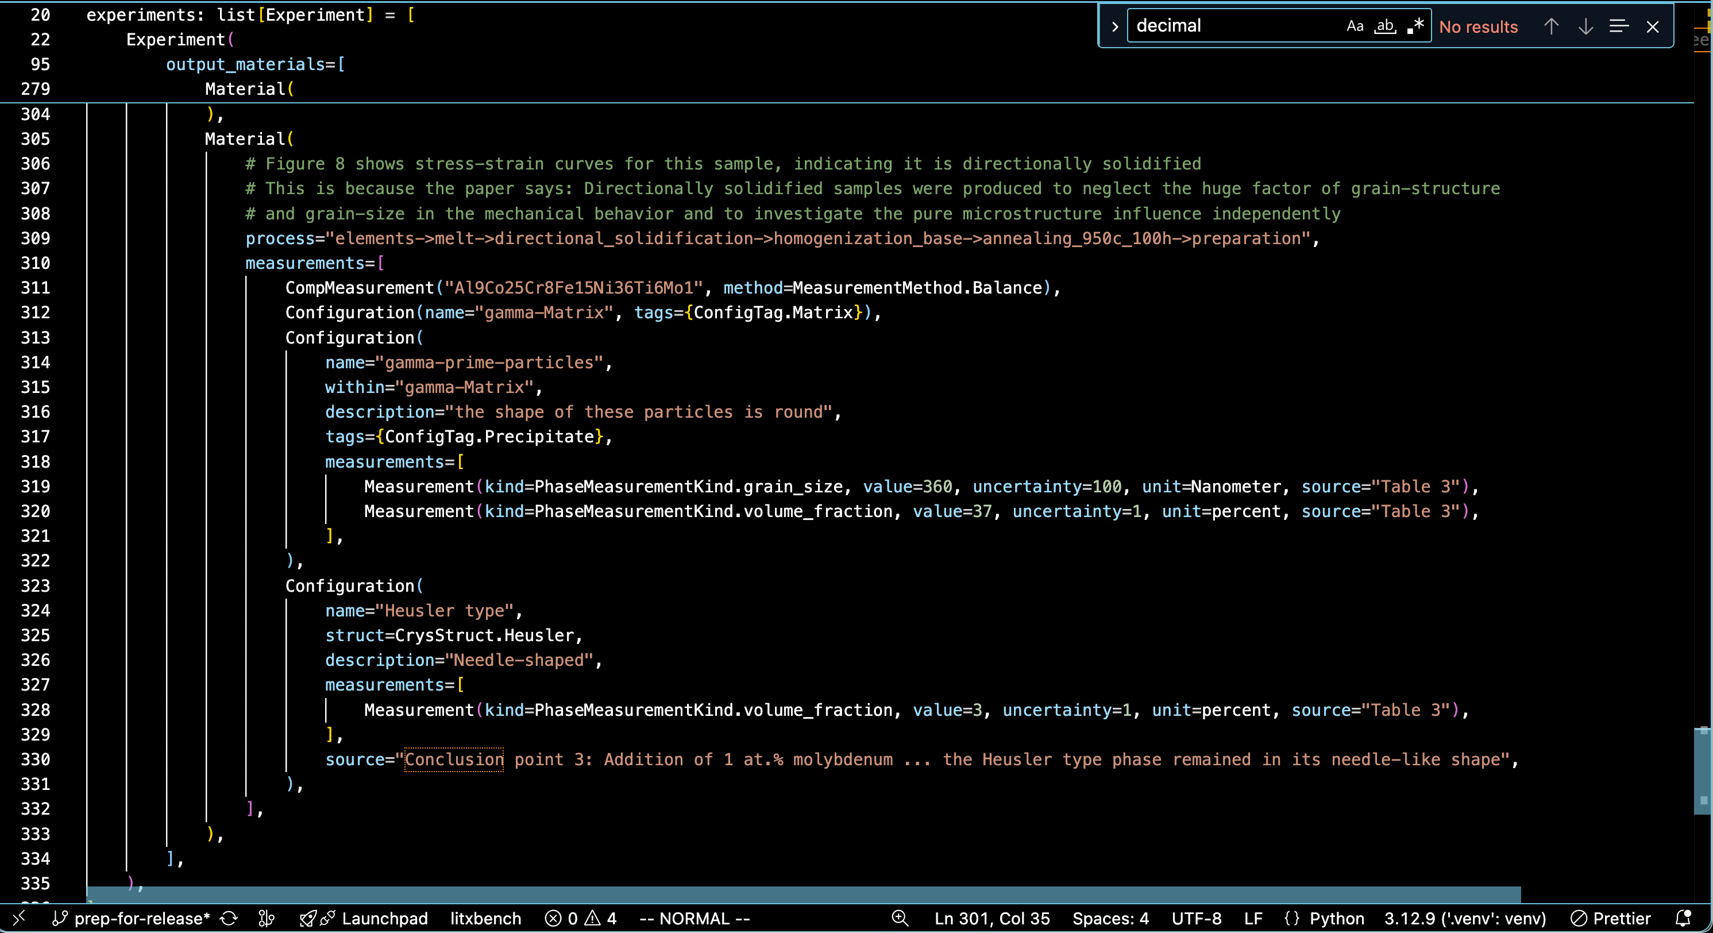Toggle Match Case in find widget
Image resolution: width=1713 pixels, height=933 pixels.
pos(1355,26)
